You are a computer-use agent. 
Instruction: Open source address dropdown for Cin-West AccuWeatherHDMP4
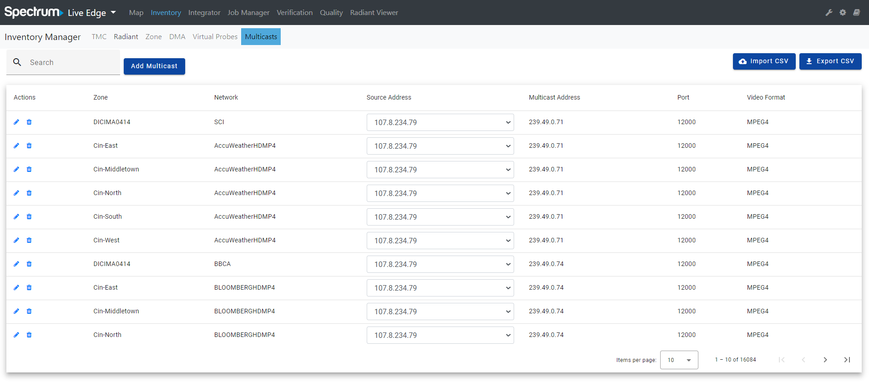440,241
